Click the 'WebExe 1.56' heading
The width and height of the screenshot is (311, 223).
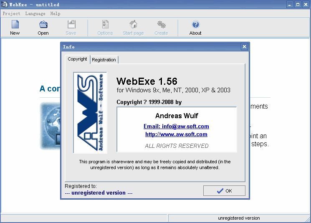[x=147, y=81]
